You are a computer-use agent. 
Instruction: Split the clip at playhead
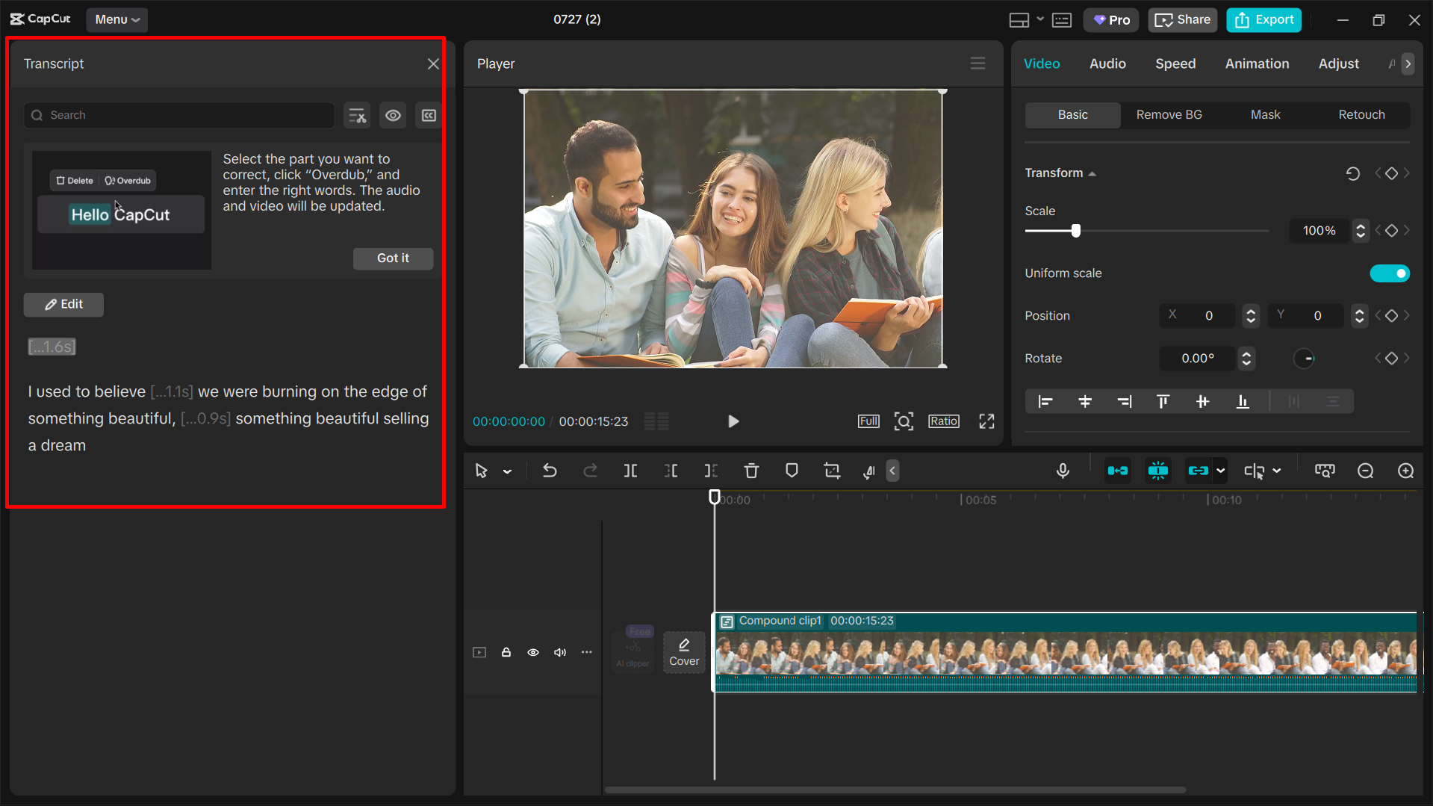630,471
